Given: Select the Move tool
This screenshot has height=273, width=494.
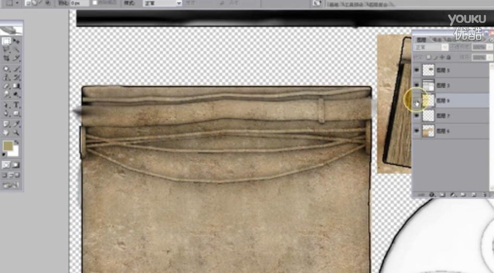Looking at the screenshot, I should point(17,41).
